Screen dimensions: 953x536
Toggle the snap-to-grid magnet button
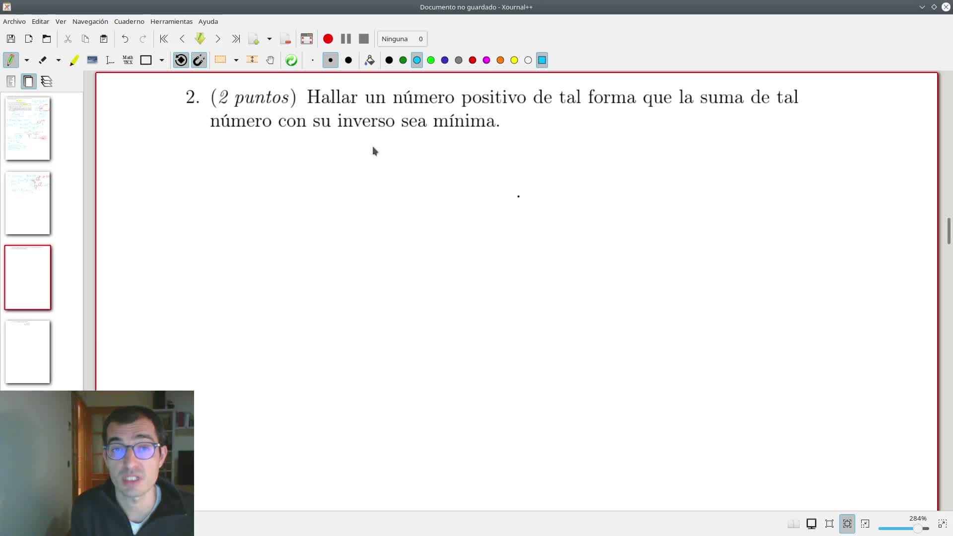199,60
